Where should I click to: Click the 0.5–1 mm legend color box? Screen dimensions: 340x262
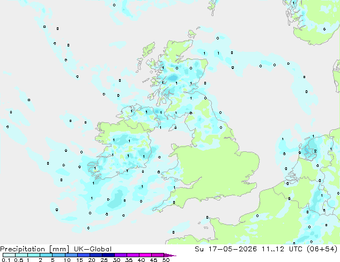click(x=21, y=255)
